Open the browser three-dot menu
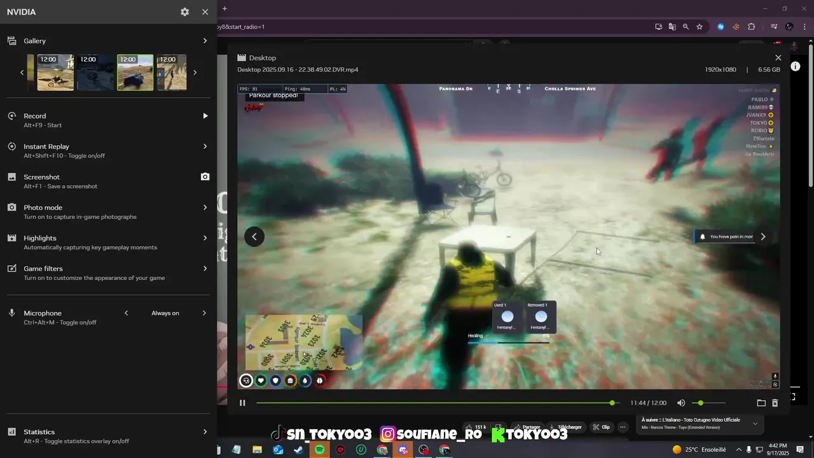This screenshot has width=814, height=458. [804, 27]
